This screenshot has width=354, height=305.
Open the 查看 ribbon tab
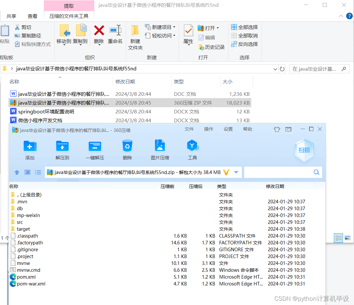[32, 16]
